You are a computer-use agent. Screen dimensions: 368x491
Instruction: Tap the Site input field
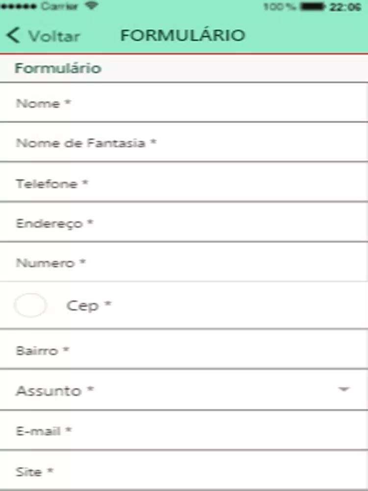coord(184,470)
